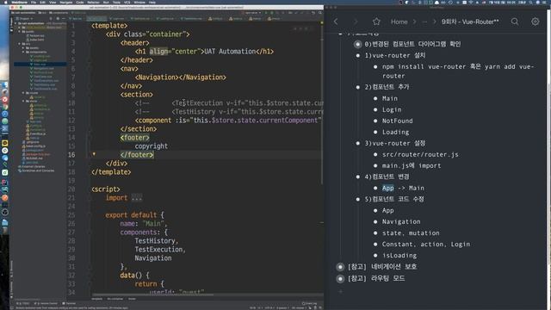Image resolution: width=551 pixels, height=310 pixels.
Task: Click the gutter marker on line 16
Action: 94,154
